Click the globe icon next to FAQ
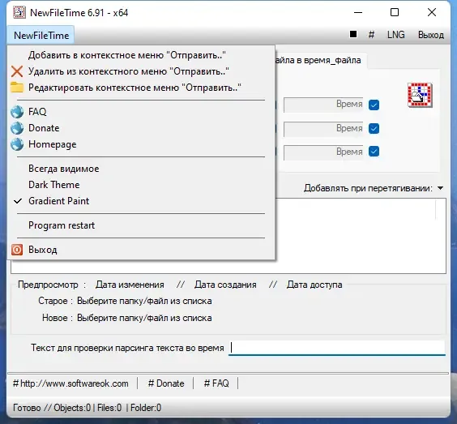This screenshot has width=457, height=424. [x=17, y=112]
